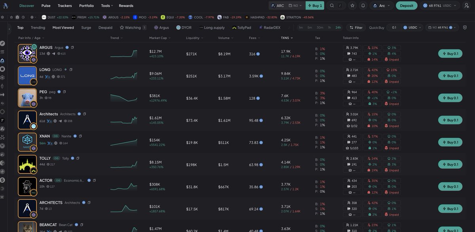Sort by Market Cap column
The width and height of the screenshot is (475, 232).
point(160,38)
